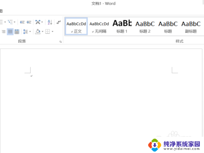This screenshot has height=153, width=204.
Task: Click the borders grid icon
Action: click(x=47, y=32)
